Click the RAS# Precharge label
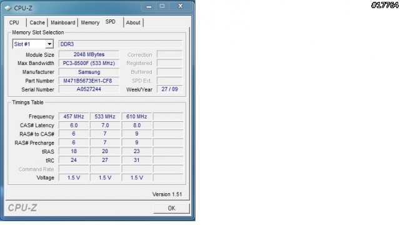 click(x=34, y=143)
